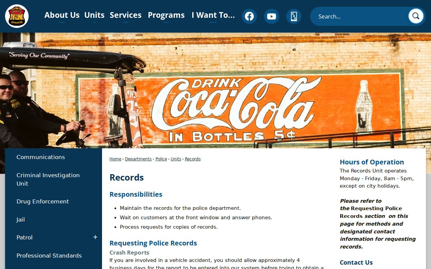Click the Departments breadcrumb link
Screen dimensions: 431x269
coord(138,159)
